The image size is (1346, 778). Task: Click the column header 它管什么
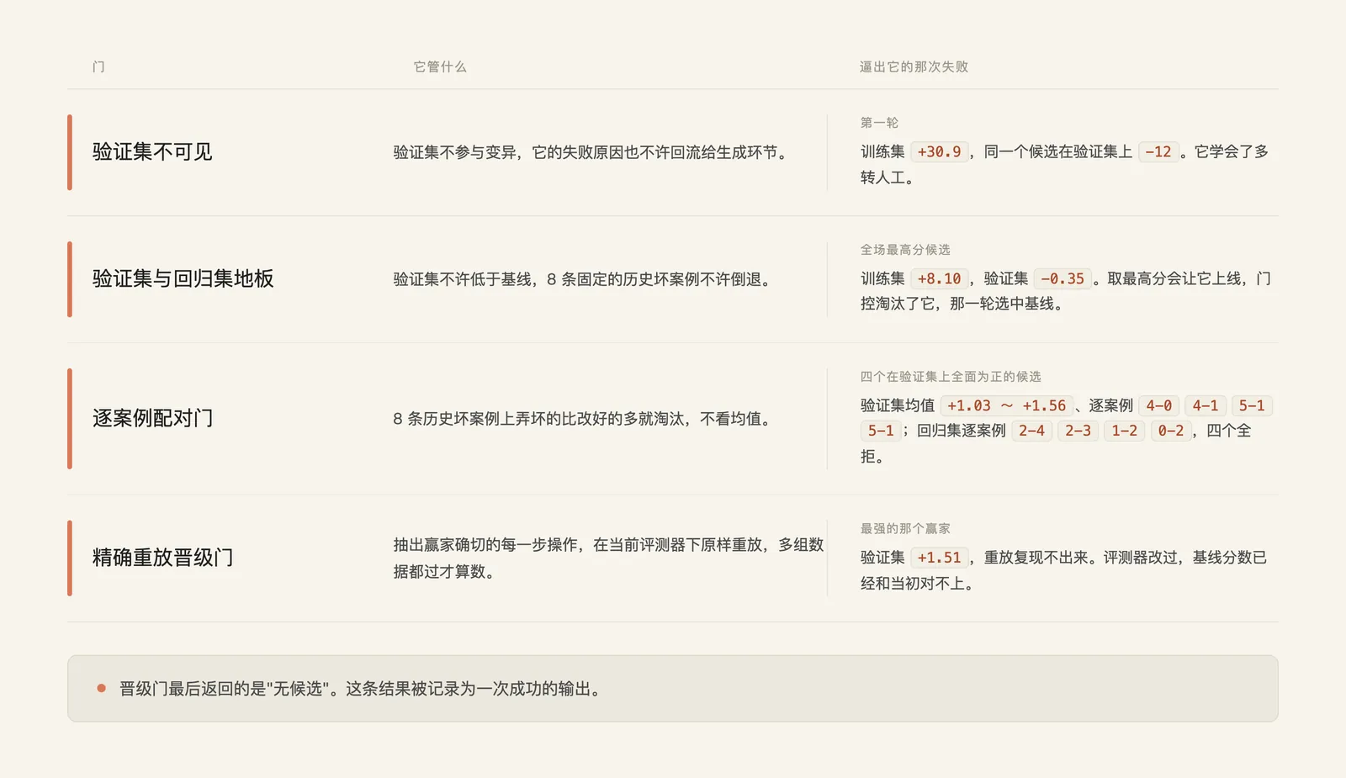click(440, 66)
